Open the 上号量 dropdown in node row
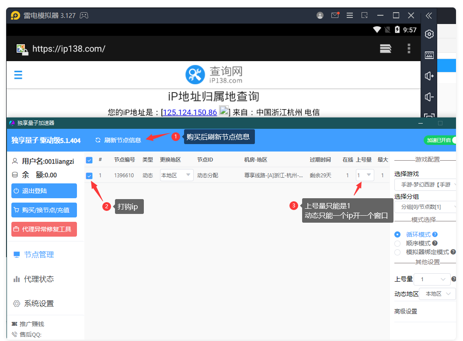The height and width of the screenshot is (341, 463). [x=365, y=175]
